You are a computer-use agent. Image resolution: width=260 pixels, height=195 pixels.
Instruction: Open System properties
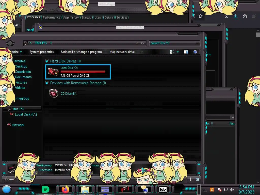tap(42, 52)
